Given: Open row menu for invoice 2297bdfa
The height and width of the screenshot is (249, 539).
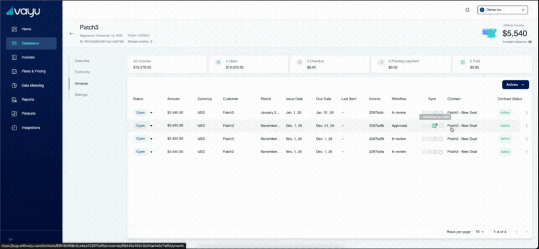Looking at the screenshot, I should (x=527, y=152).
